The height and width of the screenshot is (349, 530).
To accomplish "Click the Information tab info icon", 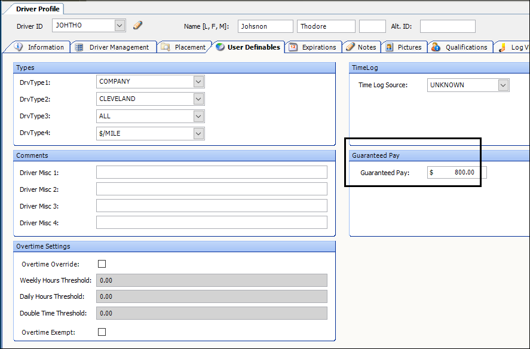I will (x=19, y=47).
